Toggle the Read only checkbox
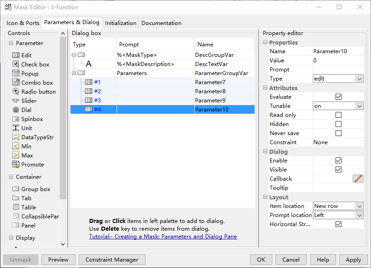 pos(338,115)
